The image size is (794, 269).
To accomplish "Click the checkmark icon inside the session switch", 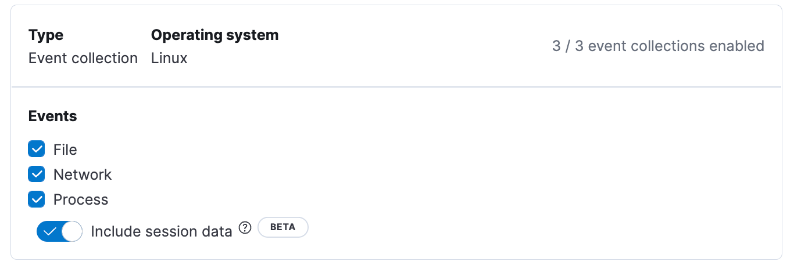I will click(49, 231).
